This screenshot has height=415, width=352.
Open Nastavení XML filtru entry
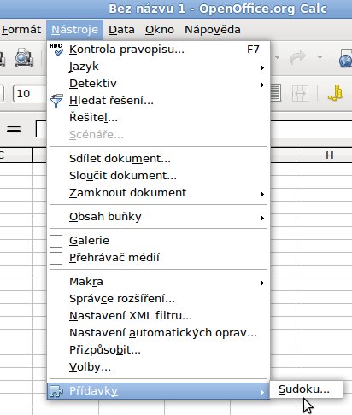coord(158,316)
